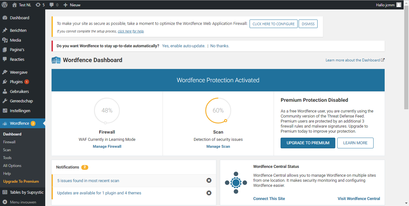The height and width of the screenshot is (206, 409).
Task: Click the Firewall 48% progress circle
Action: (x=107, y=111)
